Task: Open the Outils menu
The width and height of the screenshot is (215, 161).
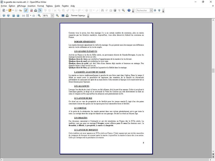Action: point(57,6)
